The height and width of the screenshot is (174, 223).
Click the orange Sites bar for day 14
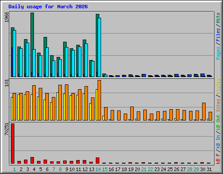99,100
